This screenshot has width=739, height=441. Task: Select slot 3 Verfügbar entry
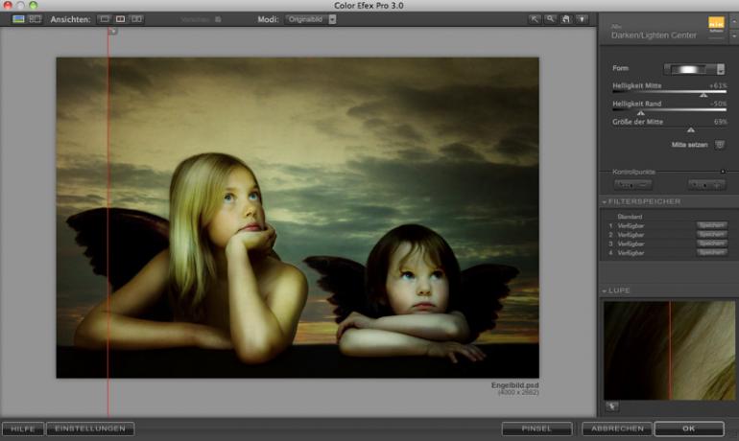(x=631, y=244)
